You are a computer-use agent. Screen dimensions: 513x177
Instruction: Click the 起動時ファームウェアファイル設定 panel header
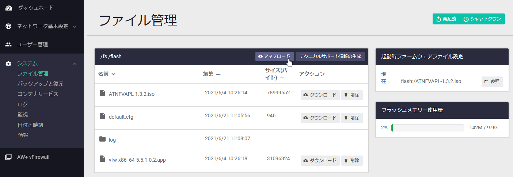[x=442, y=56]
